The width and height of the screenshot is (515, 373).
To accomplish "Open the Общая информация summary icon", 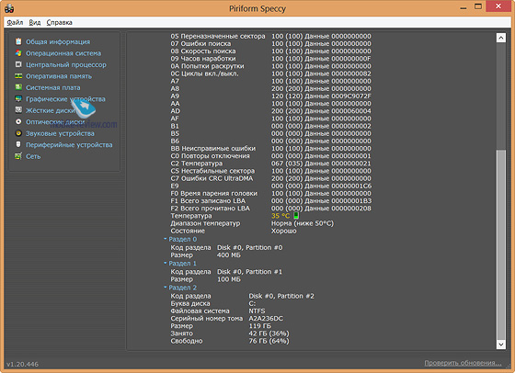I will coord(18,41).
